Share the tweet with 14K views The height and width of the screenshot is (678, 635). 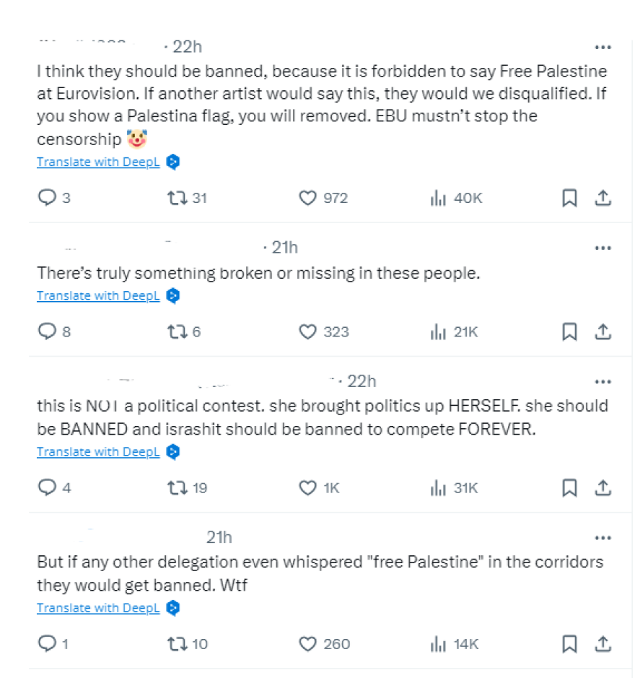603,643
